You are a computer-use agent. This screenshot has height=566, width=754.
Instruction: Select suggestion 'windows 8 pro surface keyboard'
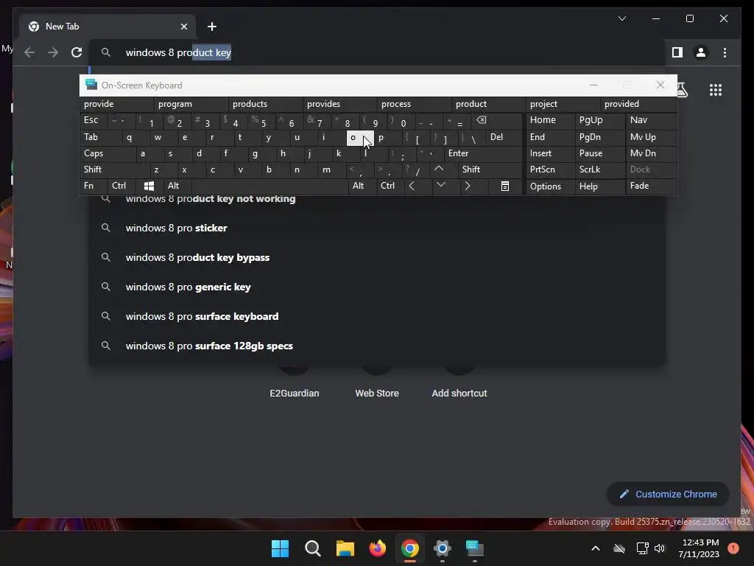(x=377, y=316)
